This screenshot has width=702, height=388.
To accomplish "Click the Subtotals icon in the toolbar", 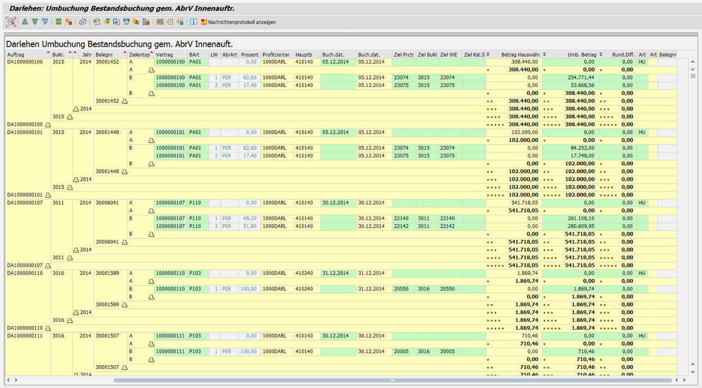I will point(69,22).
